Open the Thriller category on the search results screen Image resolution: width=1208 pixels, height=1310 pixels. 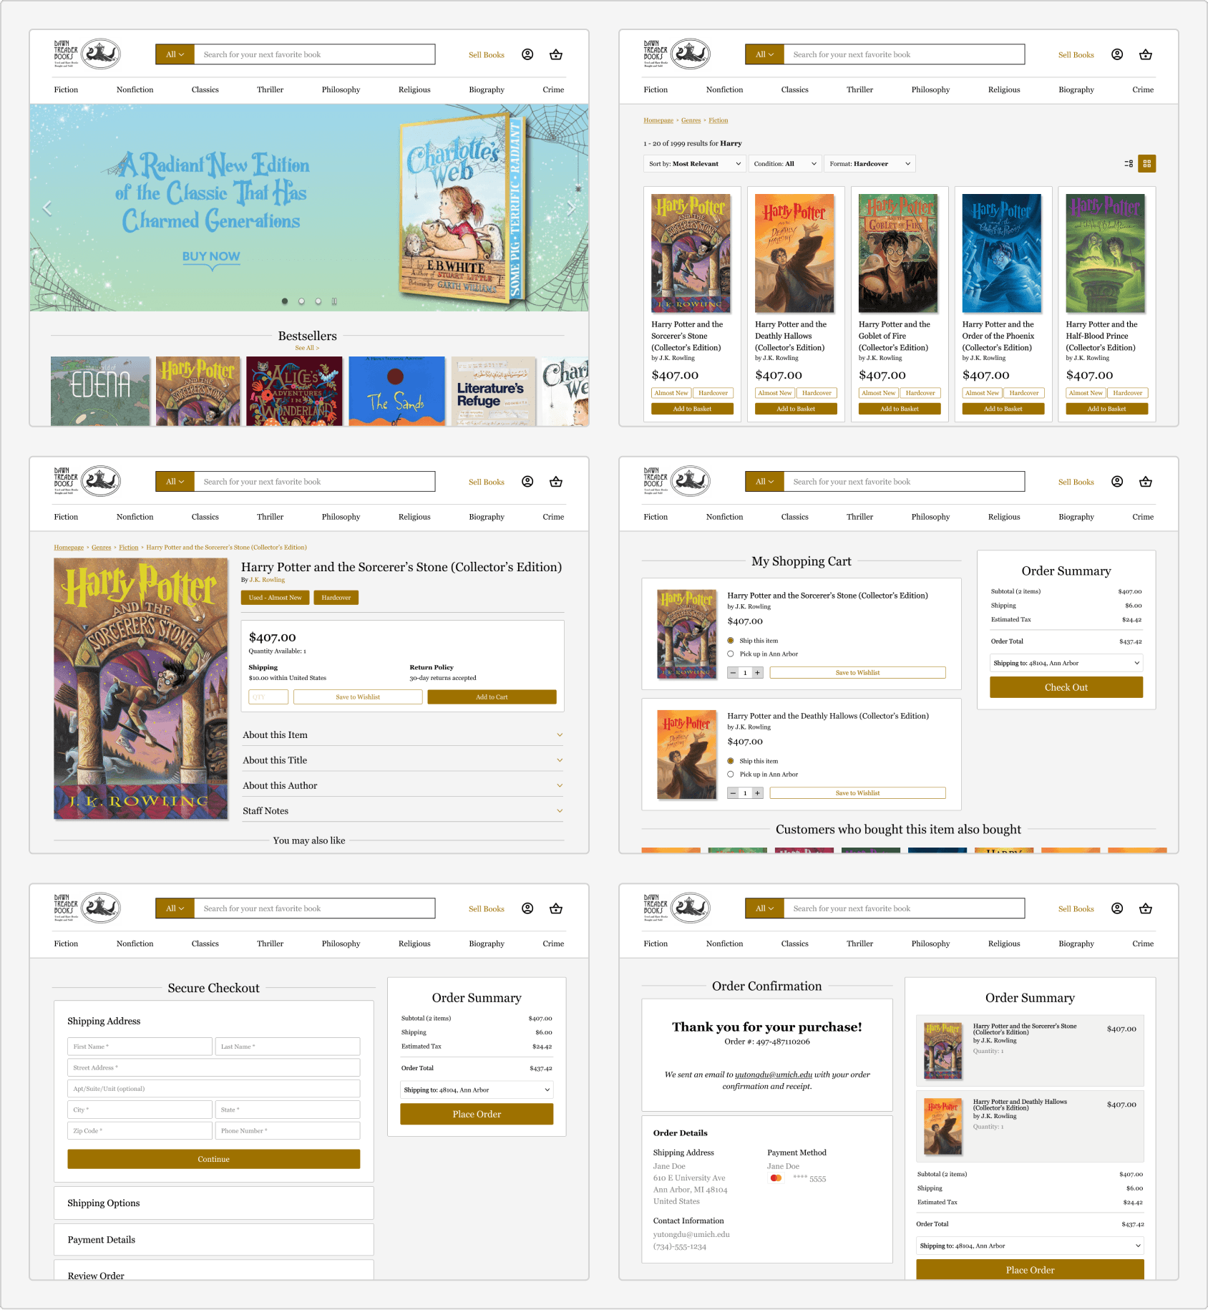pos(859,89)
